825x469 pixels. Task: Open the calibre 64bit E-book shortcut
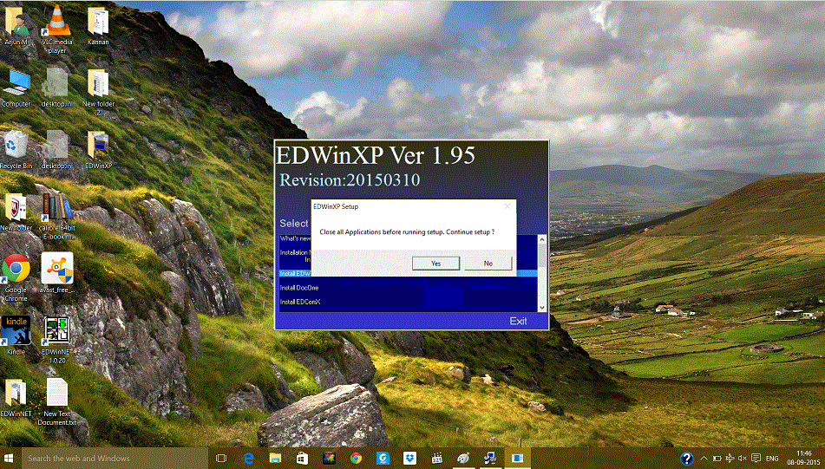[x=57, y=216]
